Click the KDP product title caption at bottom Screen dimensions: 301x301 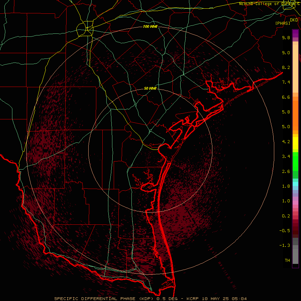150,299
